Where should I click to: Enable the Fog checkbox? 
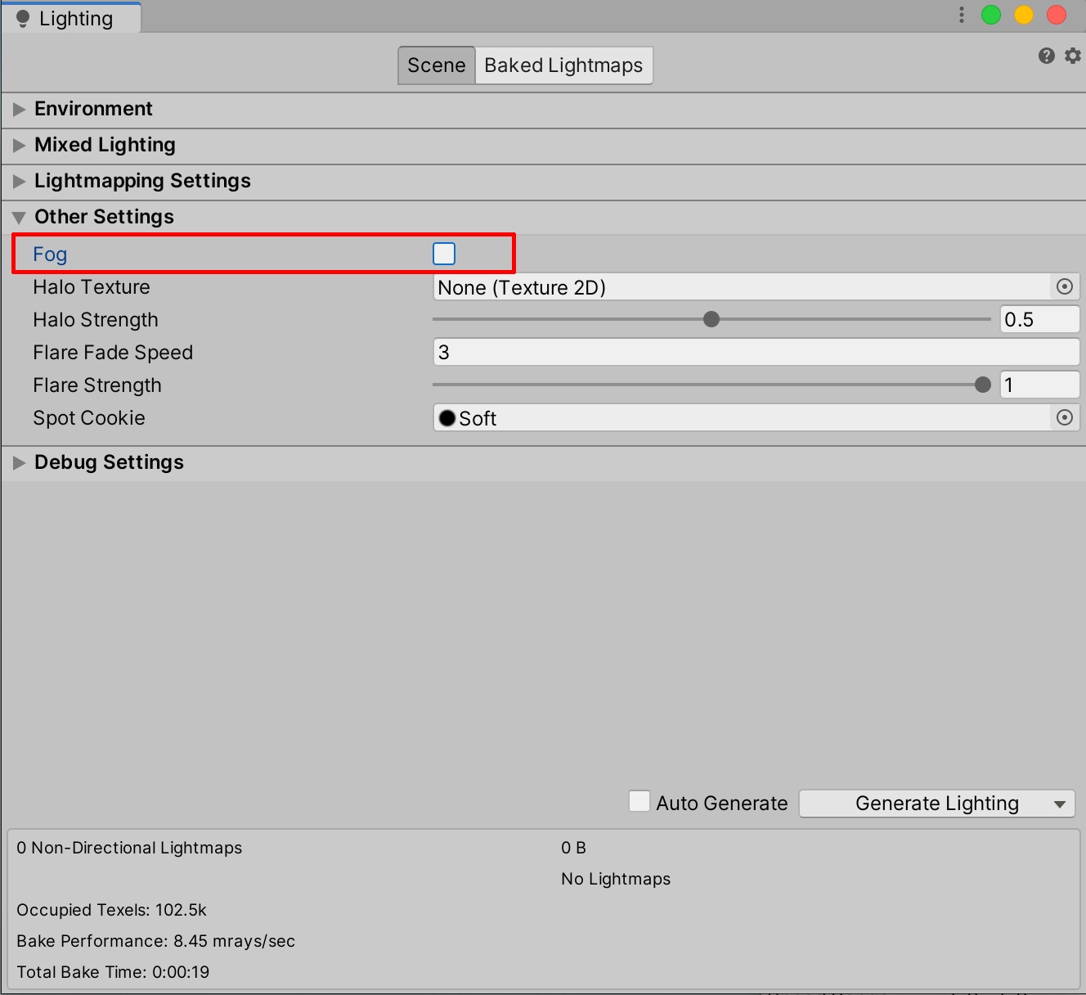[x=444, y=254]
